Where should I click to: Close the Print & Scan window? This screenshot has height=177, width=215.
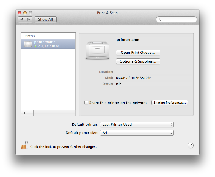tap(20, 13)
